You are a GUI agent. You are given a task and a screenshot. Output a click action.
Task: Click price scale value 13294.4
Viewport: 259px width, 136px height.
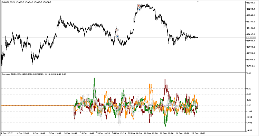[251, 9]
